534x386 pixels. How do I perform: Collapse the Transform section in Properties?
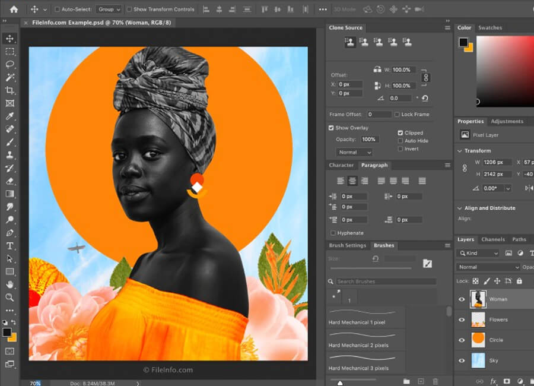tap(460, 151)
